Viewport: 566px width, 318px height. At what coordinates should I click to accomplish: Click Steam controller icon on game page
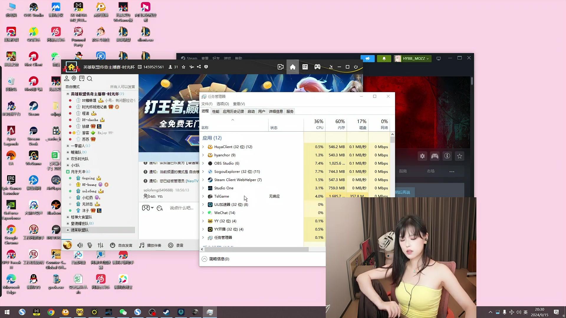435,156
